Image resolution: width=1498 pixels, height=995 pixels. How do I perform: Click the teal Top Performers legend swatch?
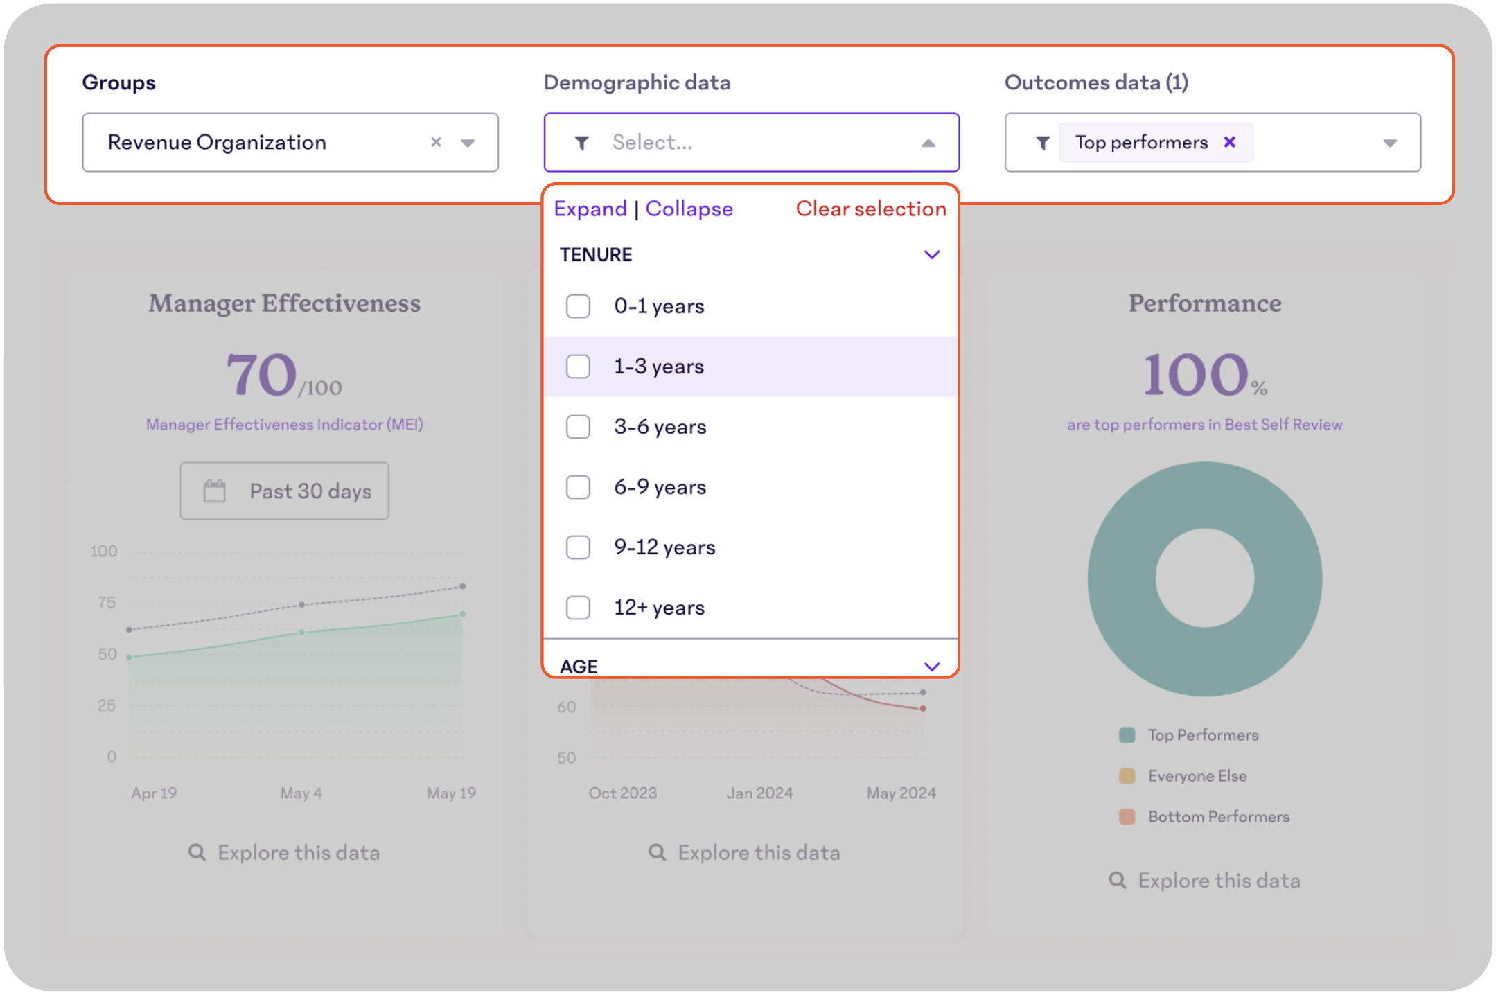pos(1127,734)
